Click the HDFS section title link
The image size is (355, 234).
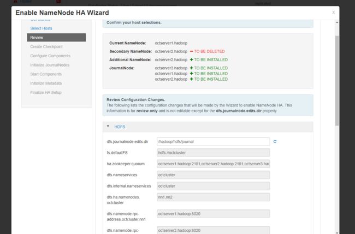click(120, 127)
